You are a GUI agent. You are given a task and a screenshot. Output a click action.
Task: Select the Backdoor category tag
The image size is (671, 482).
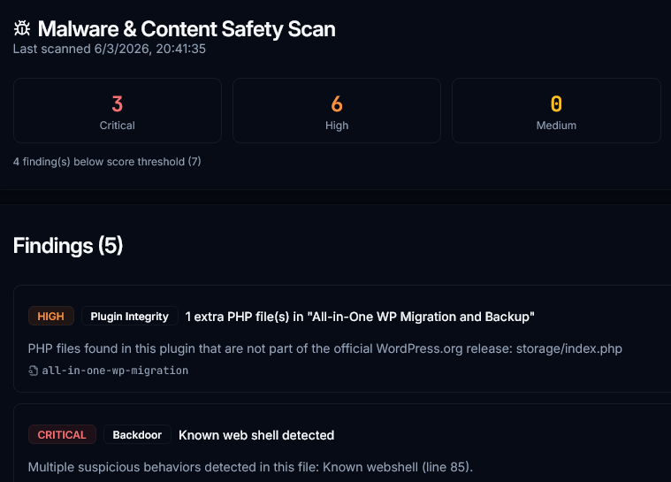click(137, 435)
